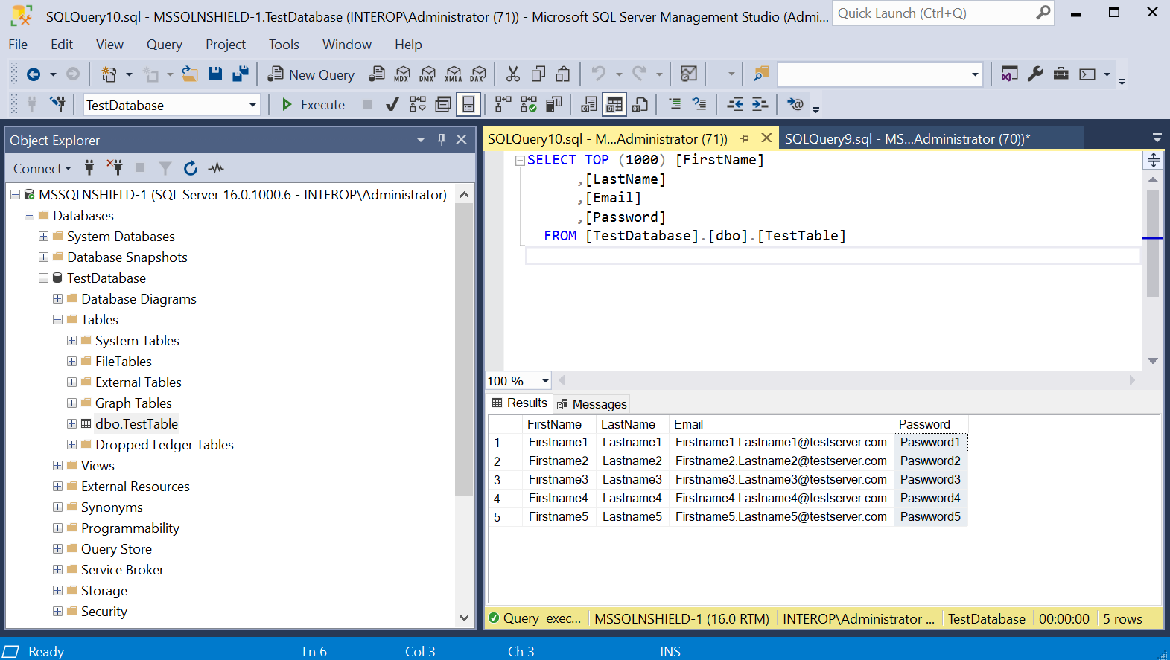Collapse the Tables node in the tree
This screenshot has height=660, width=1170.
coord(57,320)
